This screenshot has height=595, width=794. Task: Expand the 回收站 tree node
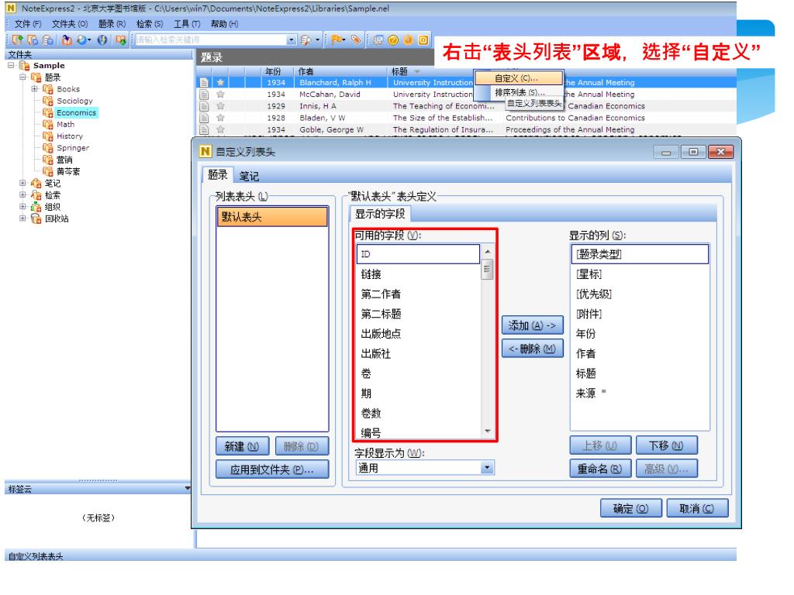click(22, 218)
